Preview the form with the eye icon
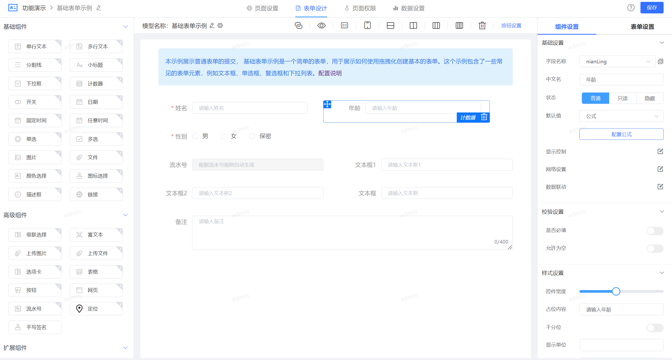 321,25
